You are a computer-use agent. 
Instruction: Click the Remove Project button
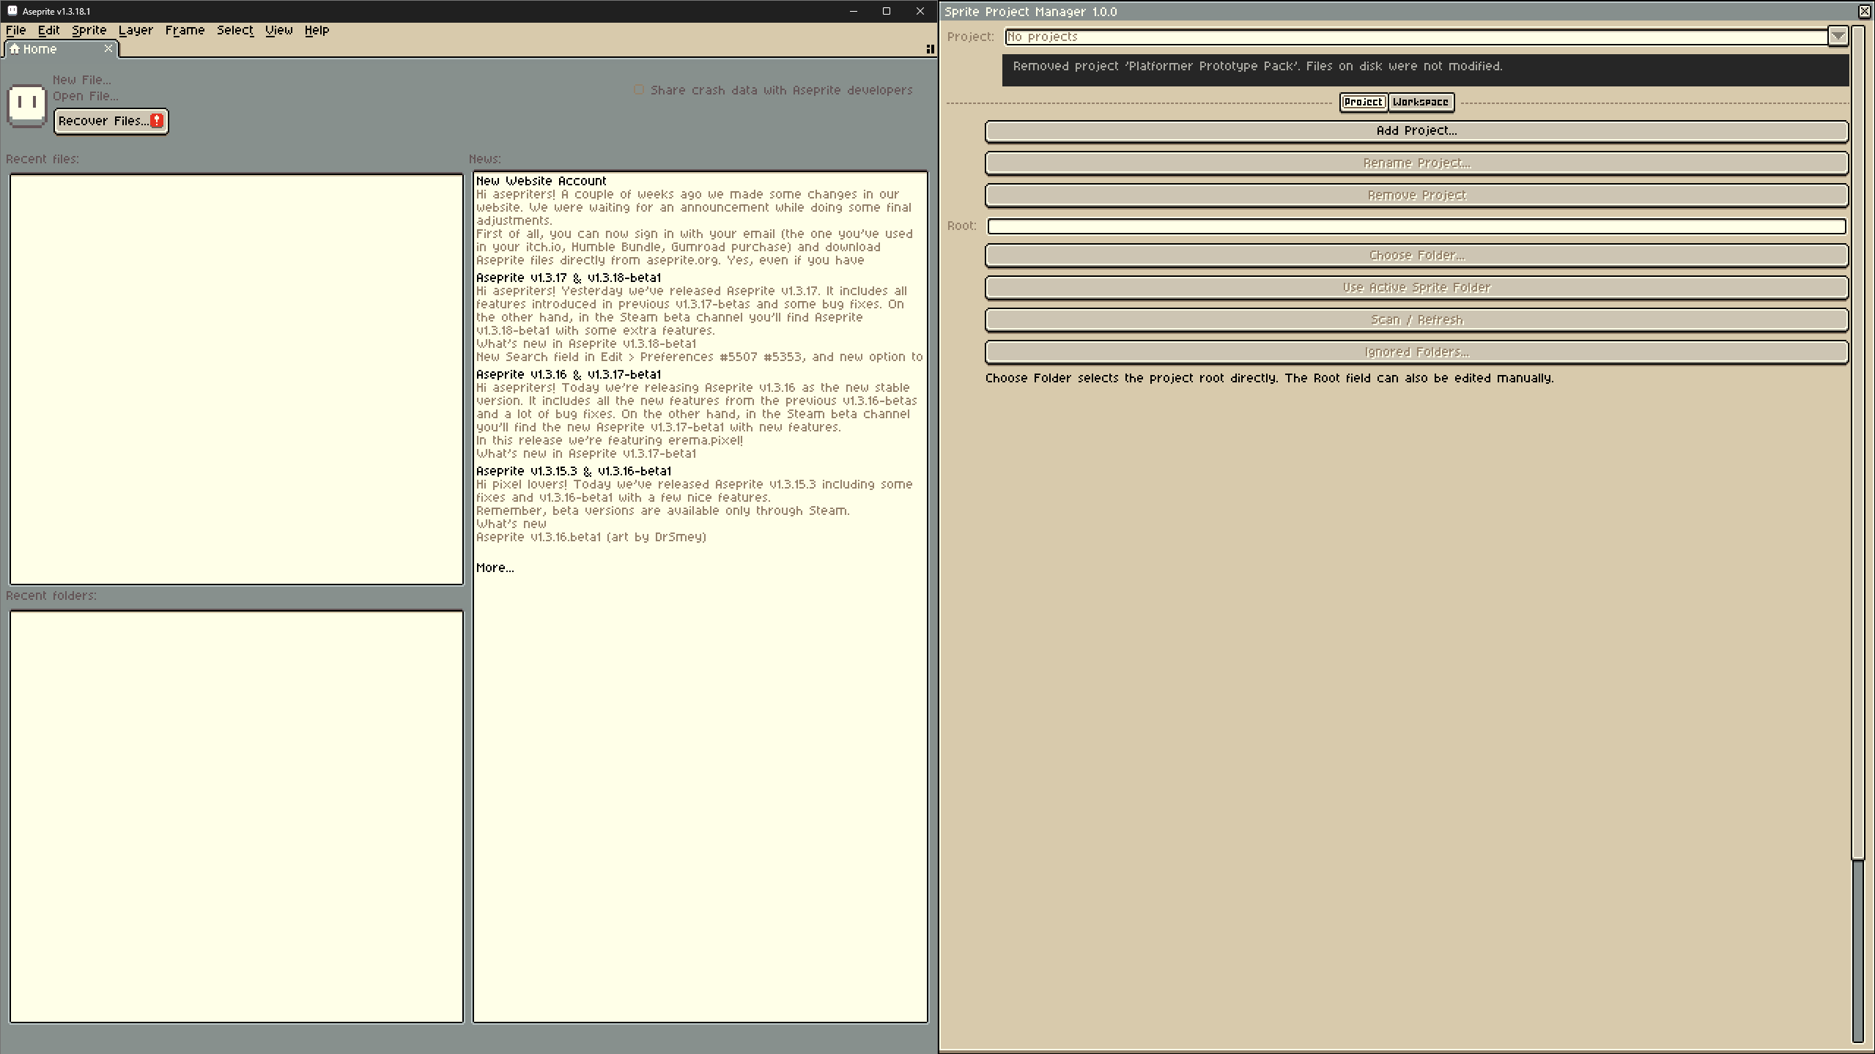coord(1416,196)
